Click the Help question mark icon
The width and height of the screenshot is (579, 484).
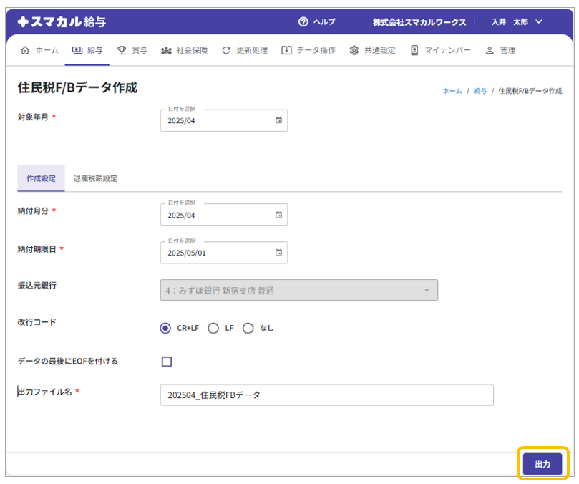point(303,22)
